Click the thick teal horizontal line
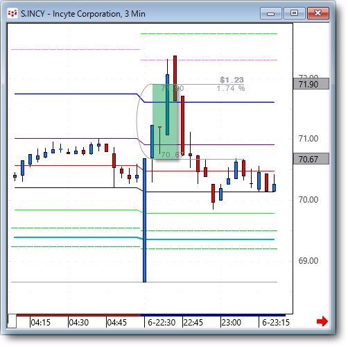The image size is (348, 347). [x=144, y=239]
